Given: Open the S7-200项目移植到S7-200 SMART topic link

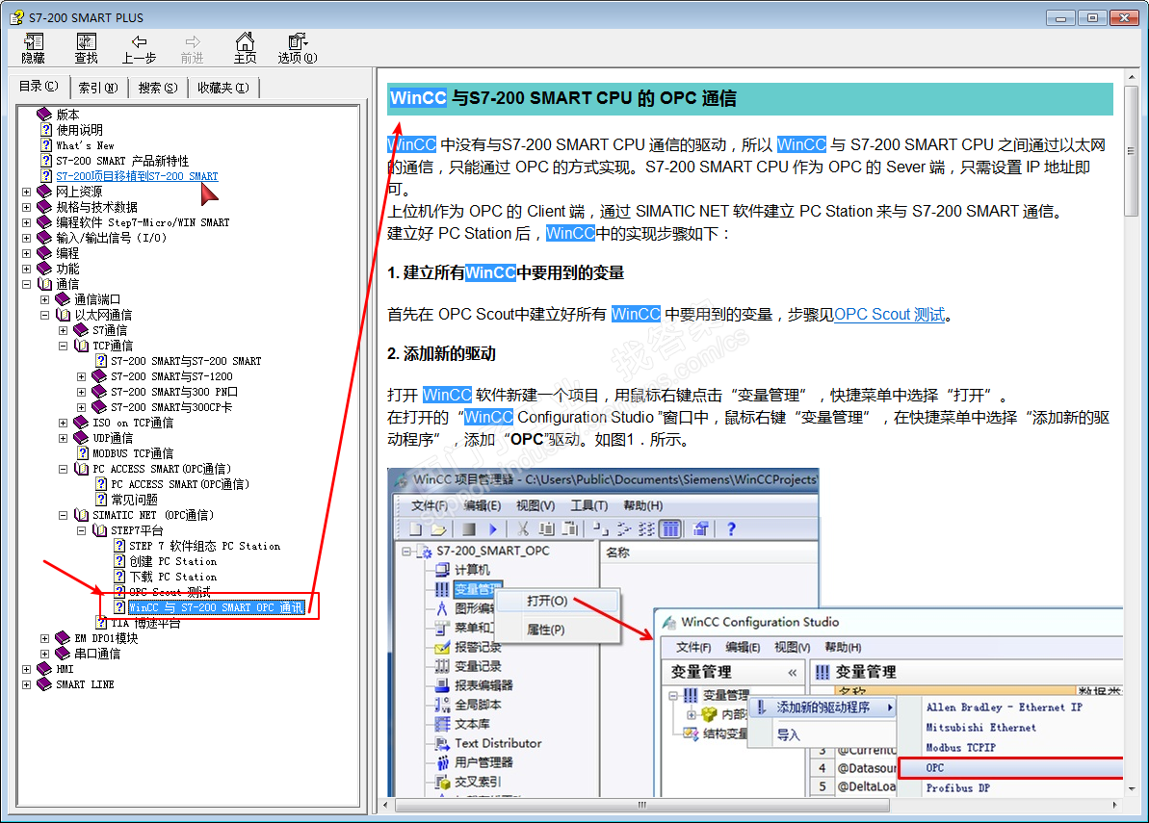Looking at the screenshot, I should (x=137, y=176).
